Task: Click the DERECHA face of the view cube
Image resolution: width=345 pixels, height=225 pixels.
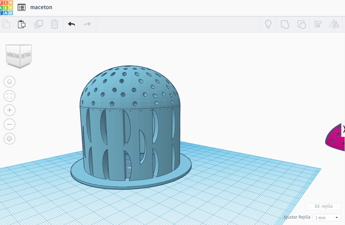Action: pos(12,56)
